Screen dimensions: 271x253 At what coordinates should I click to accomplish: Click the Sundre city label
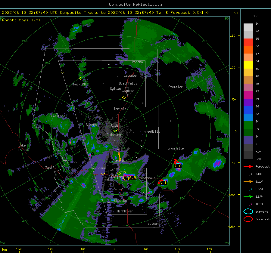click(x=91, y=125)
